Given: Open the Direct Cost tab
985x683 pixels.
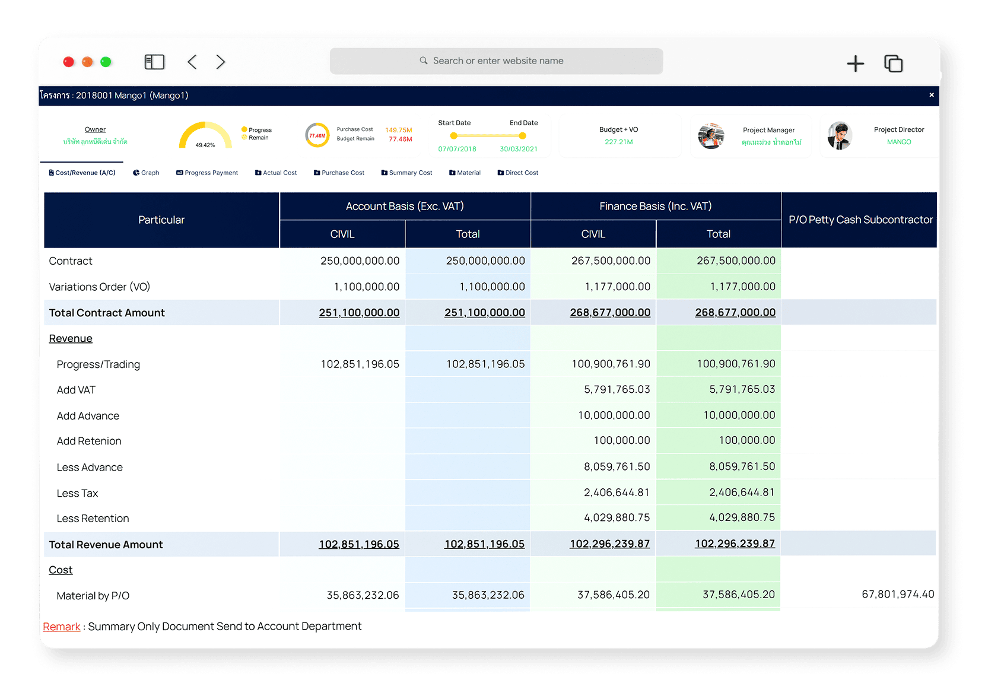Looking at the screenshot, I should tap(518, 173).
